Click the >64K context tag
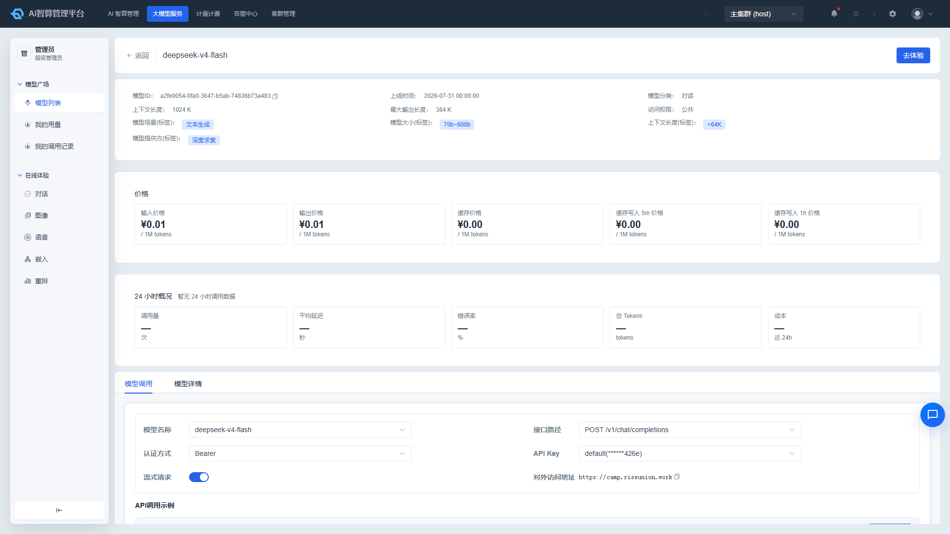Screen dimensions: 950x534 tap(714, 125)
